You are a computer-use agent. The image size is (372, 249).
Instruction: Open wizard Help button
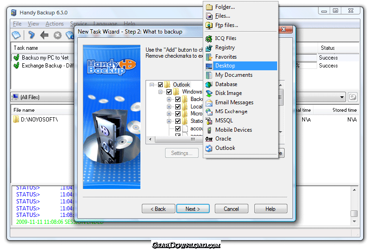pos(271,209)
